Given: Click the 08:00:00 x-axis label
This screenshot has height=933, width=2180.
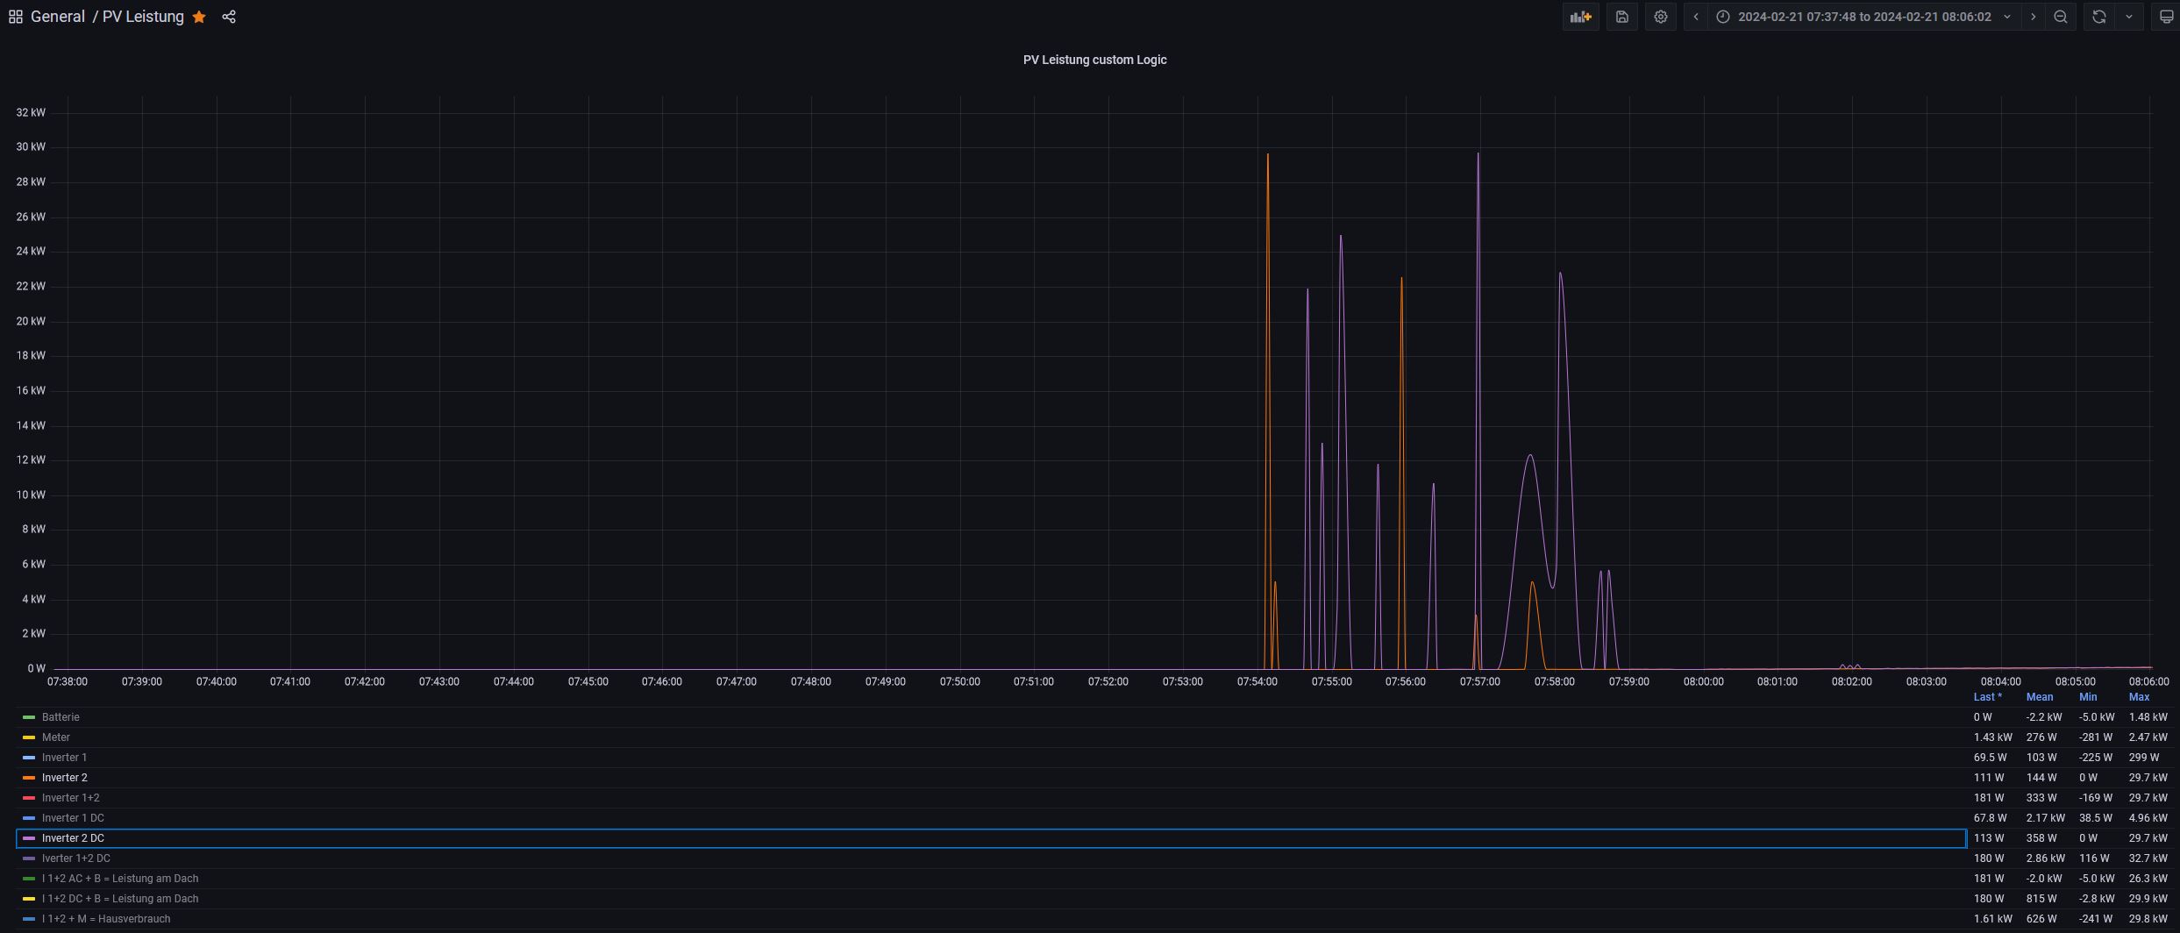Looking at the screenshot, I should (1703, 681).
